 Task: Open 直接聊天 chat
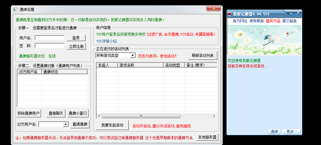[x=56, y=114]
